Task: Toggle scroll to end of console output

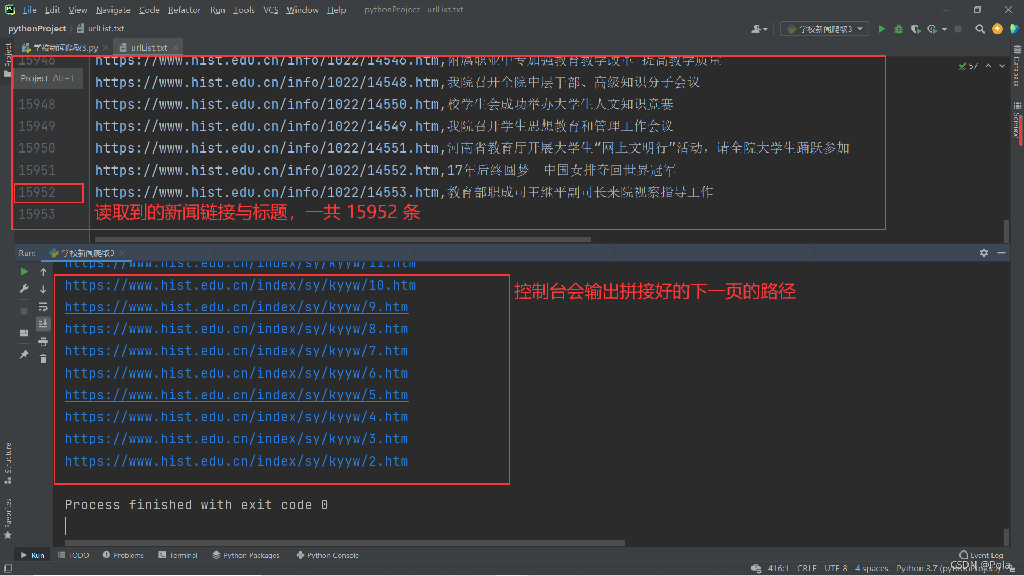Action: (x=43, y=324)
